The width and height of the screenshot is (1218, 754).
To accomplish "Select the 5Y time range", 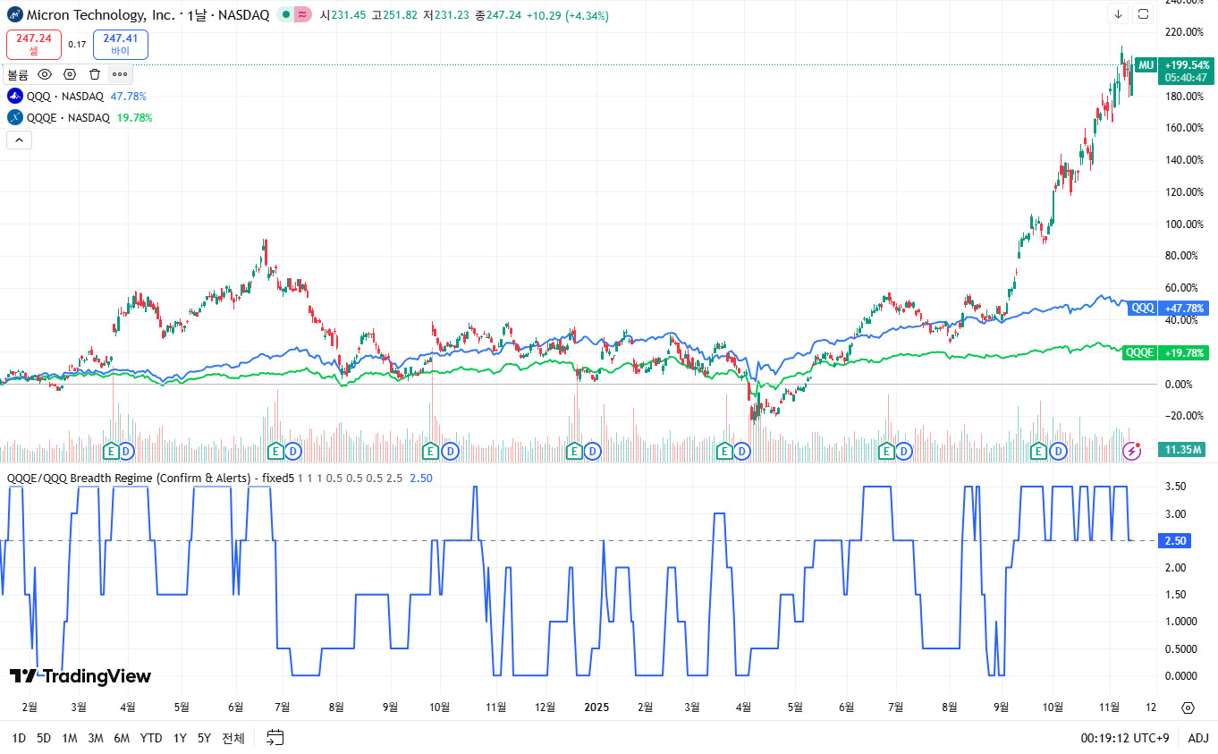I will [x=205, y=738].
